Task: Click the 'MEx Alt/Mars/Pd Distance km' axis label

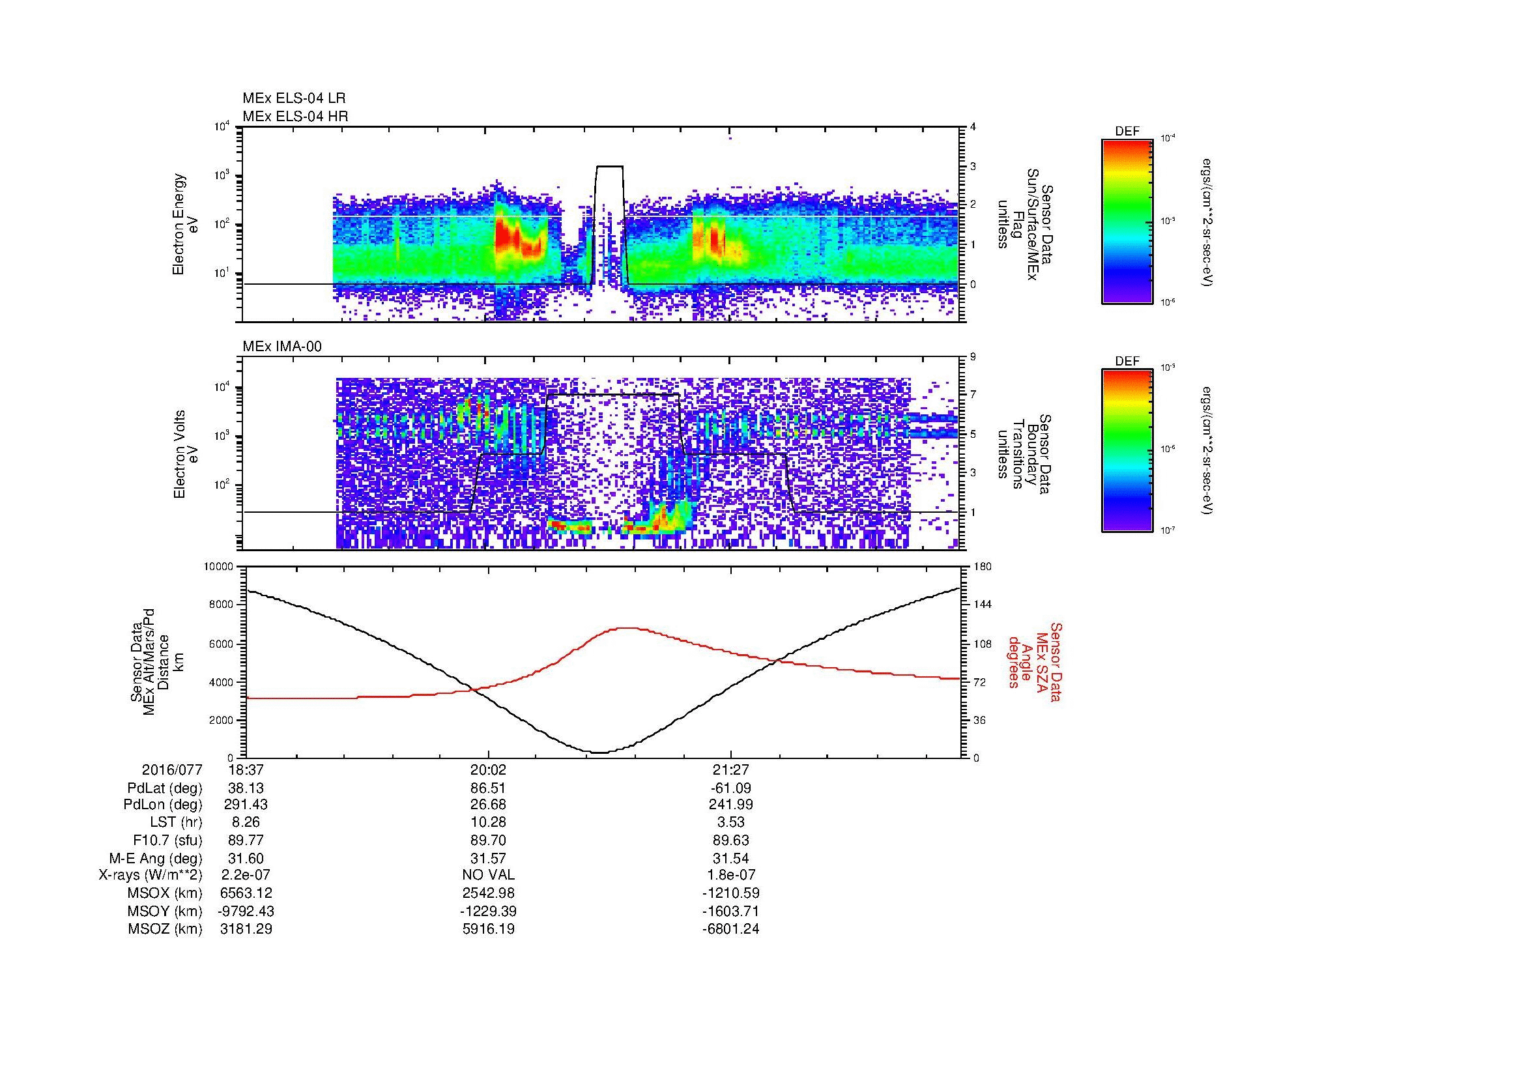Action: 156,661
